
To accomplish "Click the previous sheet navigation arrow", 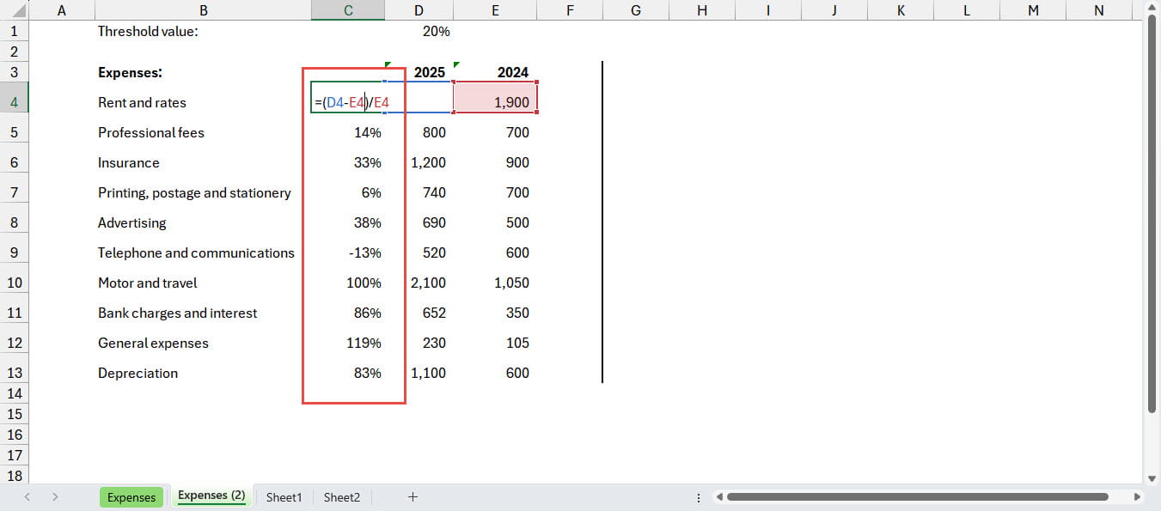I will [27, 496].
